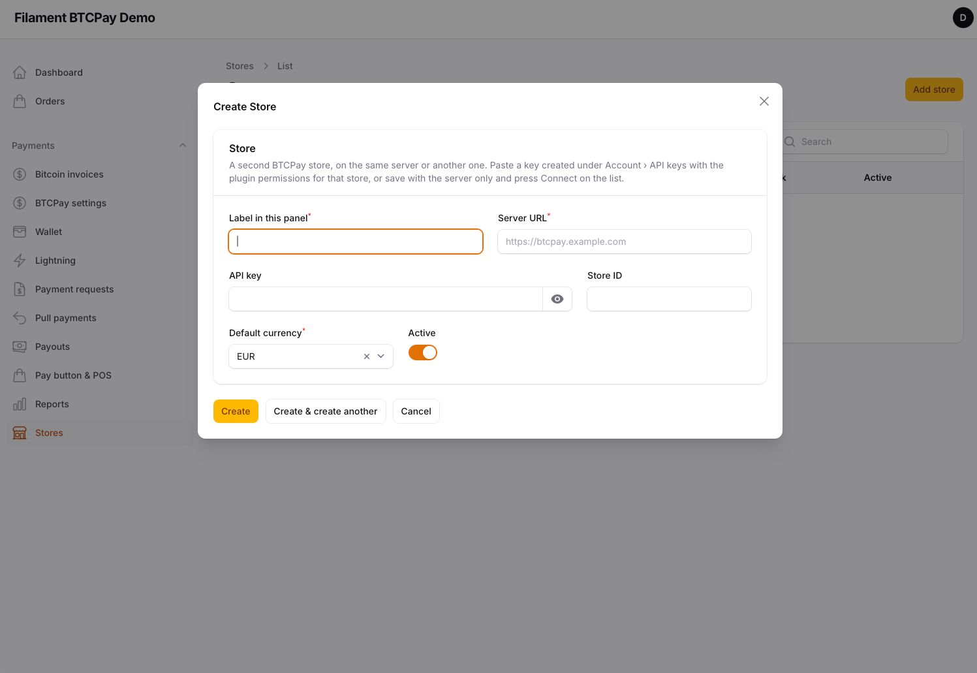Click the API key input field
This screenshot has width=977, height=673.
pos(386,299)
